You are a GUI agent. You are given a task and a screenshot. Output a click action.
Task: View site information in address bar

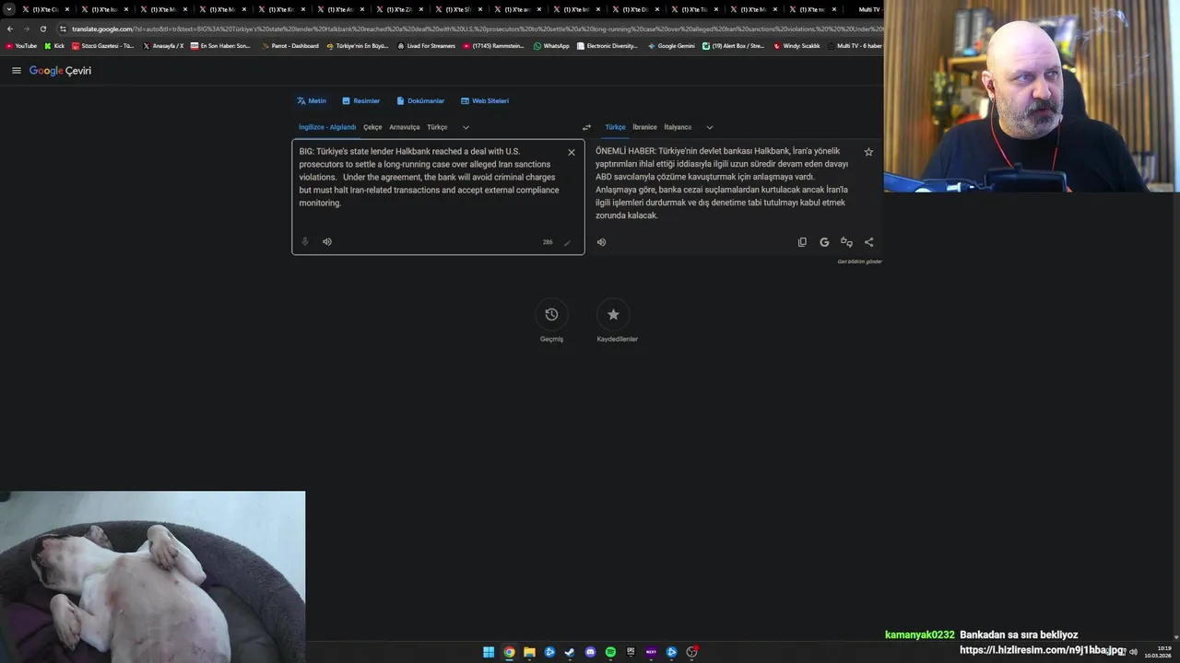(x=63, y=29)
